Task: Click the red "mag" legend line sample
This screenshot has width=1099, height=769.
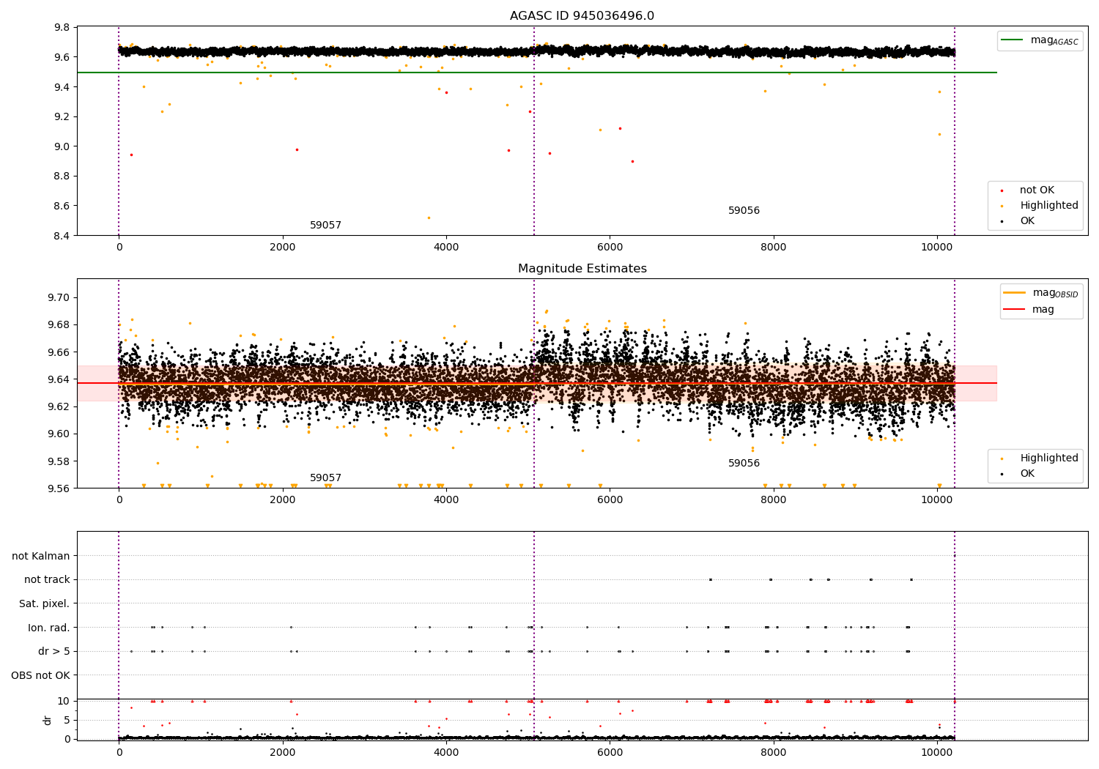Action: (1015, 309)
